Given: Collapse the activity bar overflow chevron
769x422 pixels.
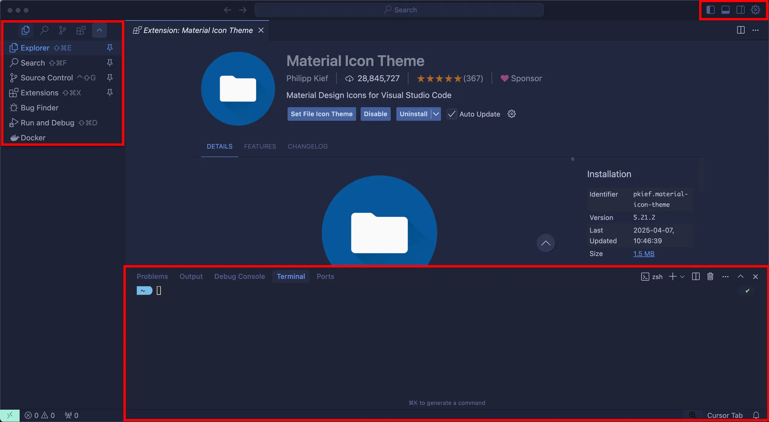Looking at the screenshot, I should click(100, 30).
